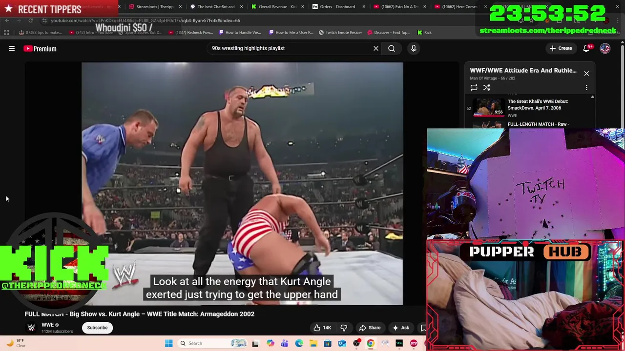Toggle playlist shuffle

487,87
